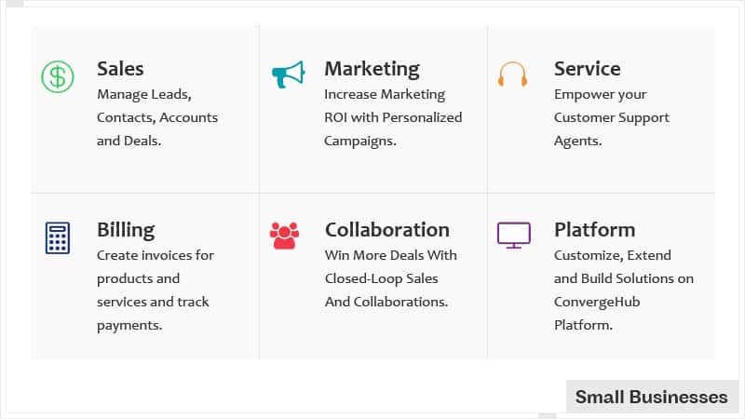Select the Billing heading

click(126, 230)
